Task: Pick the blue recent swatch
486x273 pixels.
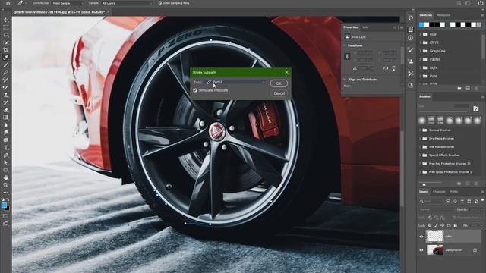Action: [x=421, y=25]
